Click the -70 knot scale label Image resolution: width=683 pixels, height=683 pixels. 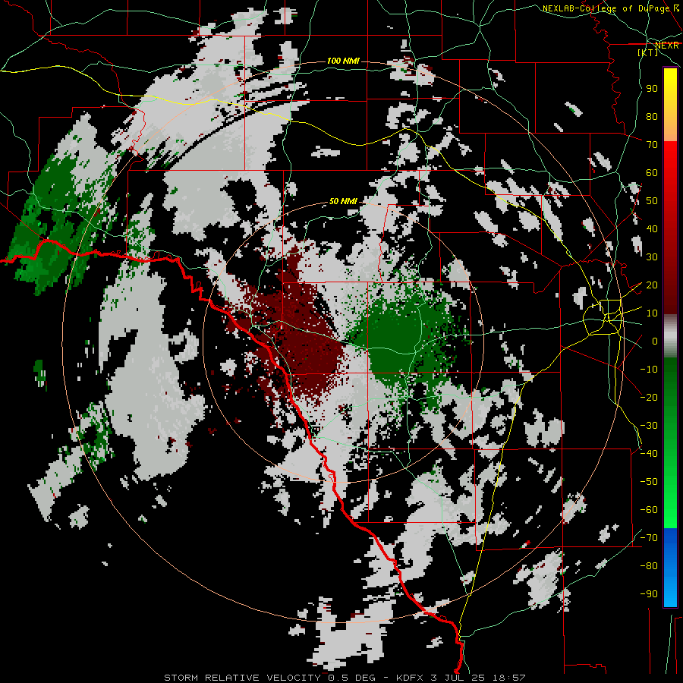649,538
